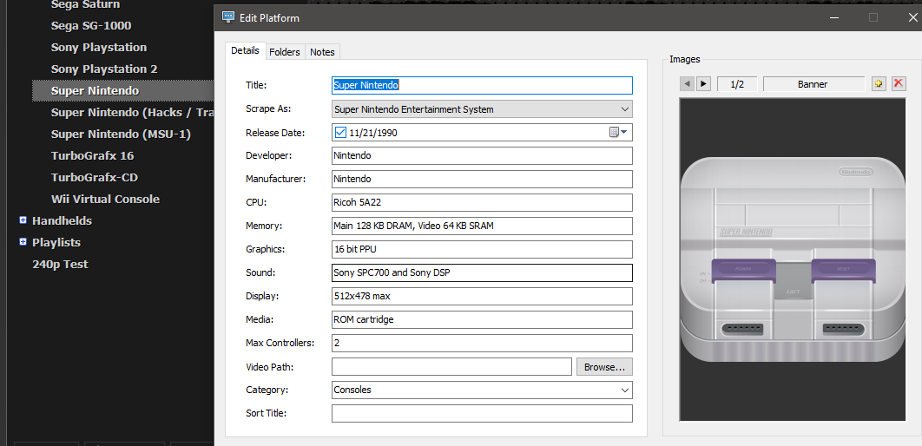Switch to the Folders tab
922x446 pixels.
click(285, 52)
